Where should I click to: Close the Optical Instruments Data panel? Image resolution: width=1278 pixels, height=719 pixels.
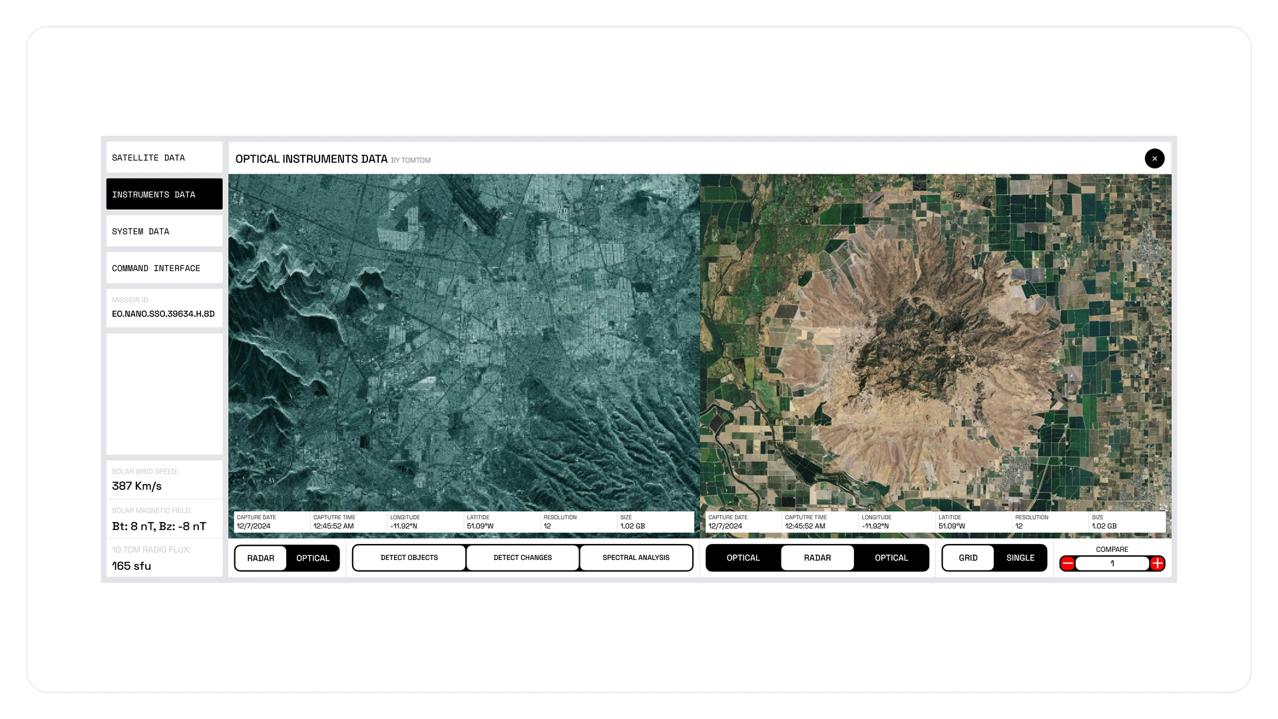1155,158
